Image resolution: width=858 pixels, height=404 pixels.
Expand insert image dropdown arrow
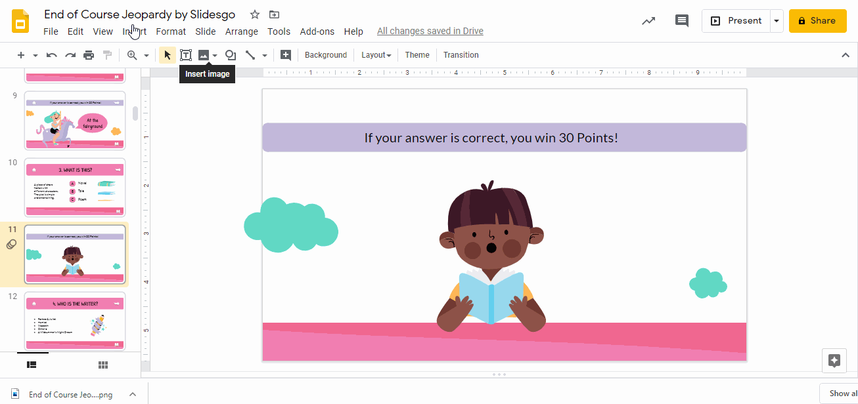[215, 56]
